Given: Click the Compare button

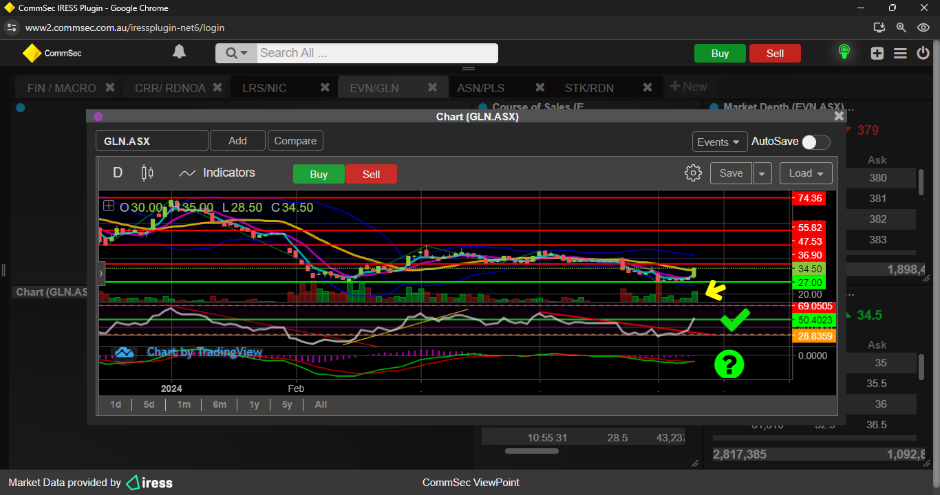Looking at the screenshot, I should [295, 141].
